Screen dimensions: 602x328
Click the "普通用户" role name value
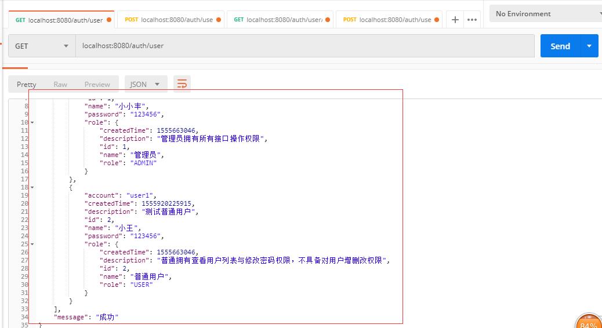click(x=149, y=276)
